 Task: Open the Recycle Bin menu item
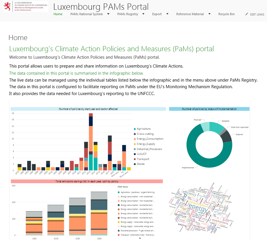[226, 14]
